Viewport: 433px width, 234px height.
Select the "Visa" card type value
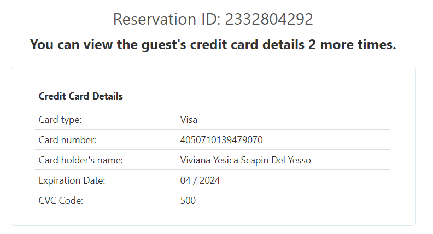click(189, 120)
